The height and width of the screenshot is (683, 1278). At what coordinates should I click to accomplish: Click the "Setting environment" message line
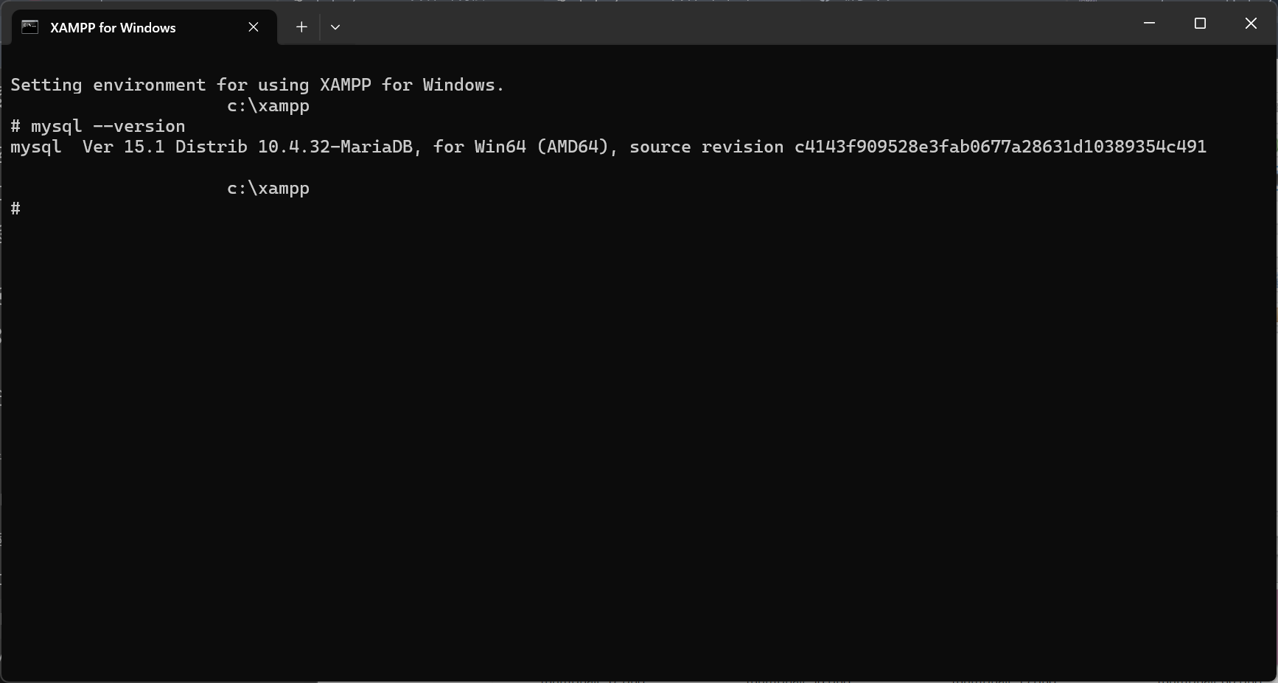[x=256, y=85]
